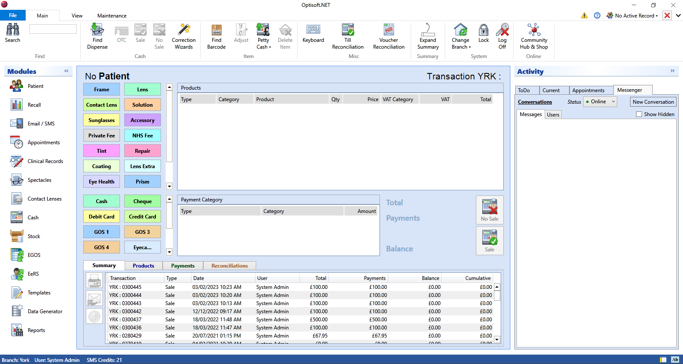Viewport: 683px width, 364px height.
Task: Lock the application
Action: click(x=484, y=33)
